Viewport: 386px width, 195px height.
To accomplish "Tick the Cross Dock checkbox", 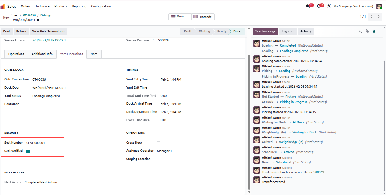I will click(x=159, y=143).
